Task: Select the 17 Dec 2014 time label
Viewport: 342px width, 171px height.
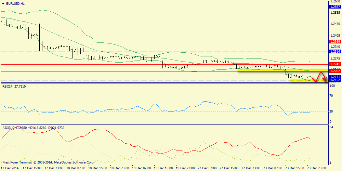Action: click(10, 168)
